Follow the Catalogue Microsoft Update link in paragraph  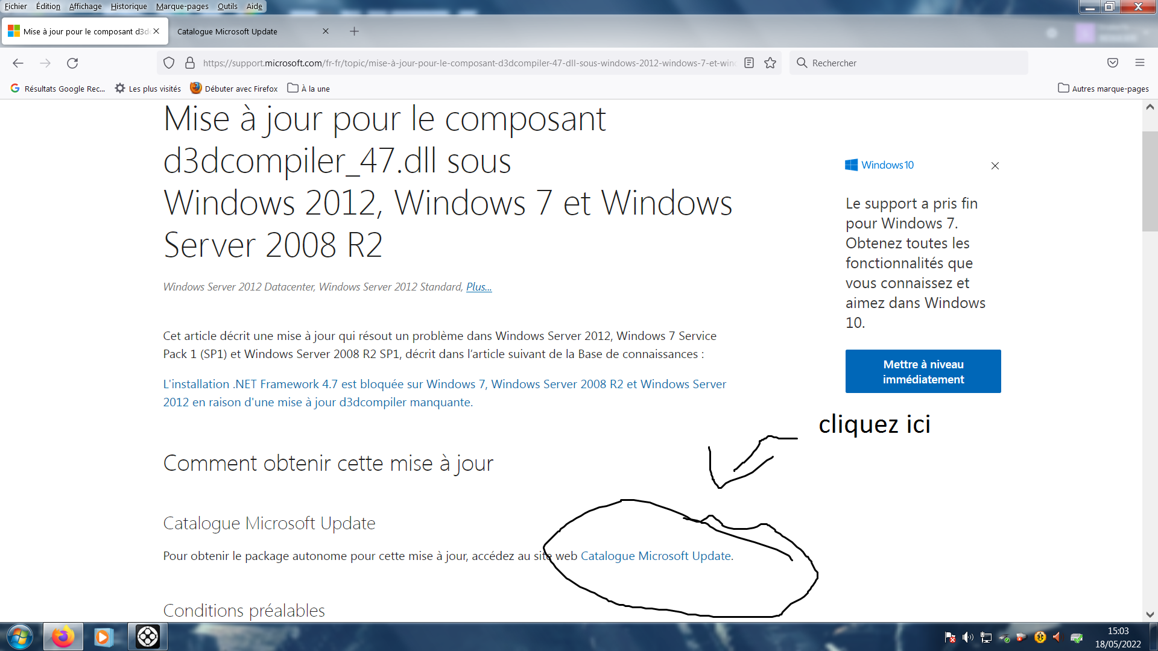tap(656, 556)
